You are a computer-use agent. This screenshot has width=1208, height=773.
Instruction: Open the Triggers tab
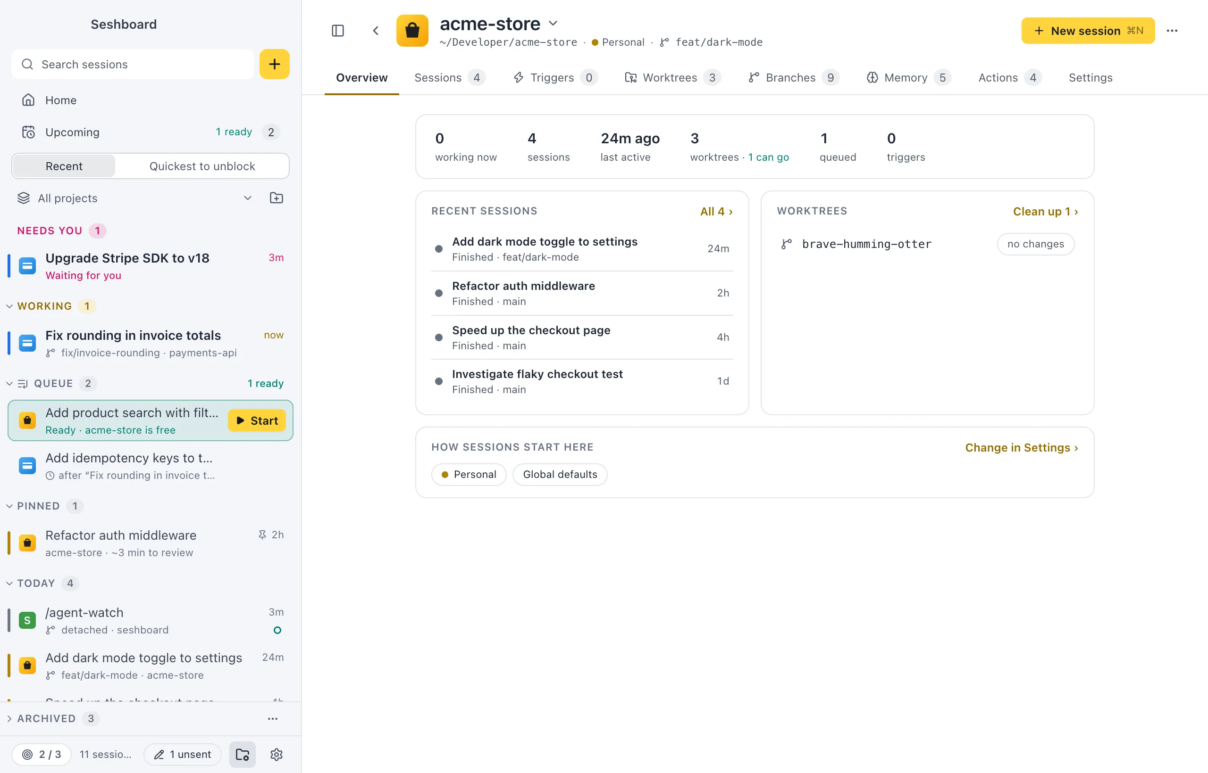click(555, 78)
